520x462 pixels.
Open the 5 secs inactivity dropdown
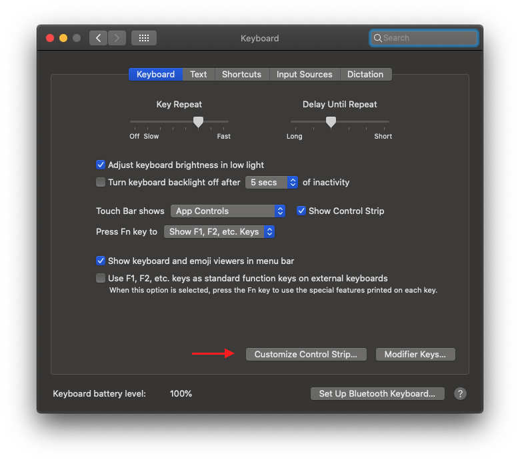pos(272,182)
